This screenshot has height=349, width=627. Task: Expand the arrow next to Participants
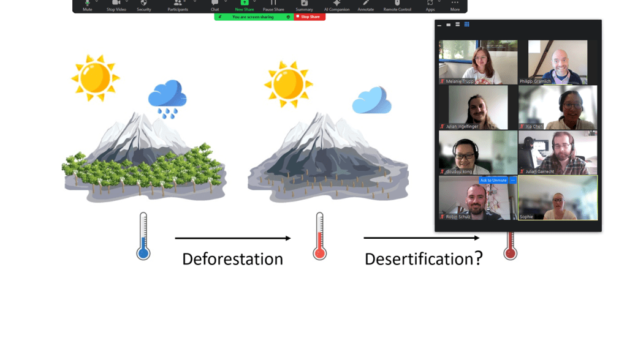195,2
